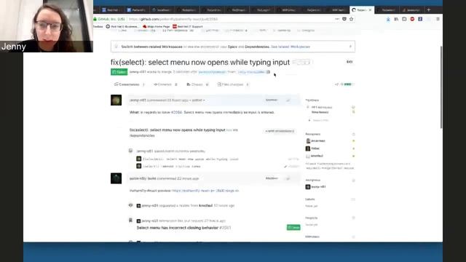Toggle Firefox sidebar icon
Screen dimensions: 466x262
[404, 19]
